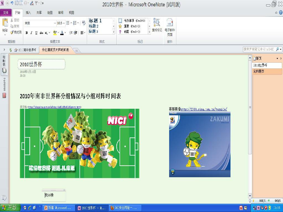The height and width of the screenshot is (212, 283).
Task: Switch to the Insert (插入) ribbon tab
Action: 28,13
